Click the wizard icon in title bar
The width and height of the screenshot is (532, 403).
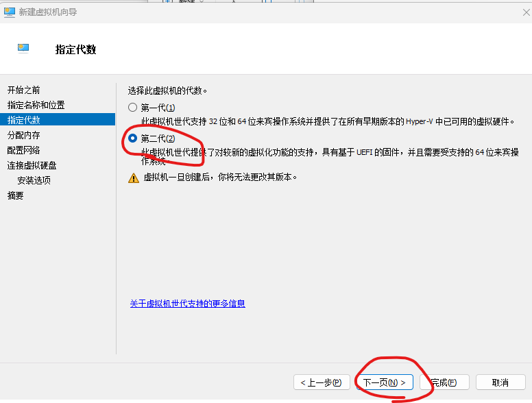point(10,12)
